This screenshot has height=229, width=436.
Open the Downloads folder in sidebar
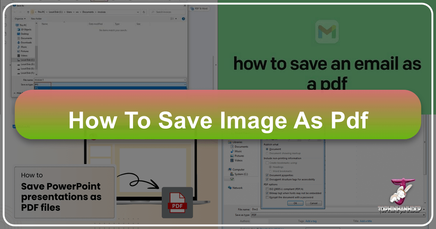26,43
